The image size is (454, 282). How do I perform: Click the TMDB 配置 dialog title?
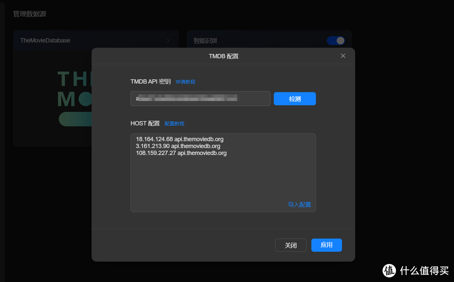click(x=223, y=55)
